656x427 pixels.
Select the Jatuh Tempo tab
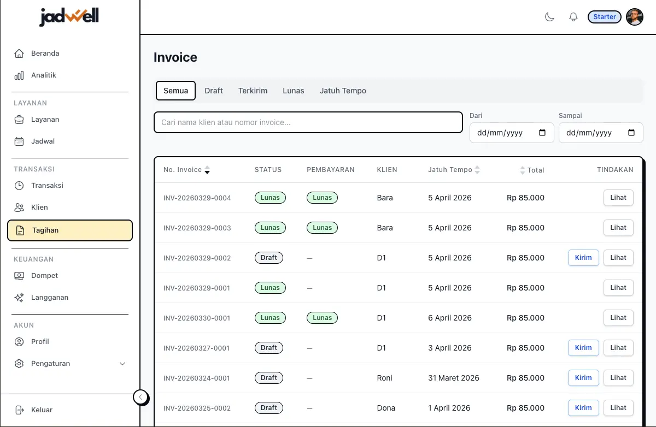[x=343, y=91]
